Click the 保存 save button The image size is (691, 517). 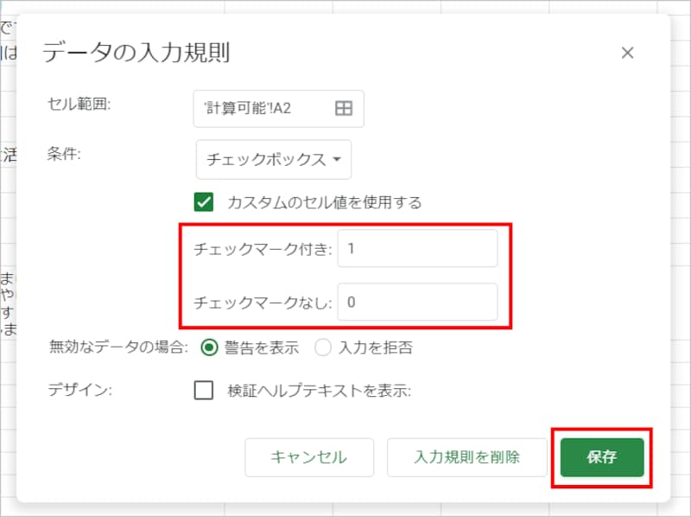pyautogui.click(x=601, y=457)
